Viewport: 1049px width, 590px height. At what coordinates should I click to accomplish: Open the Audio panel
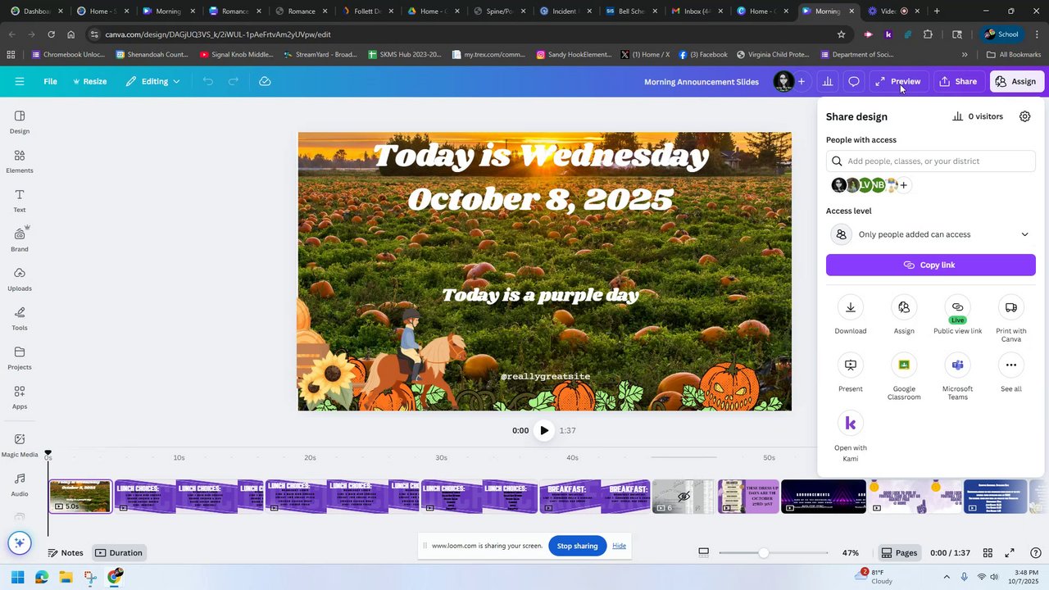(x=20, y=484)
